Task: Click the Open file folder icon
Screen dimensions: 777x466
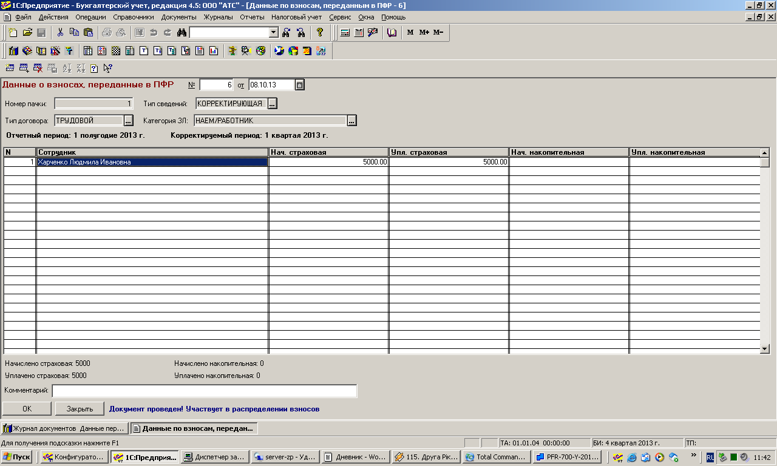Action: 27,32
